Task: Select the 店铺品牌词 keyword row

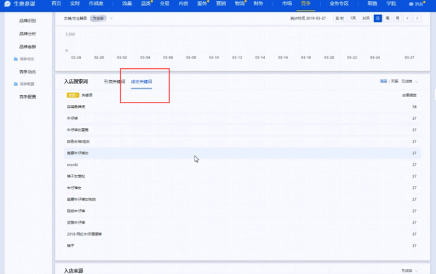Action: (77, 107)
